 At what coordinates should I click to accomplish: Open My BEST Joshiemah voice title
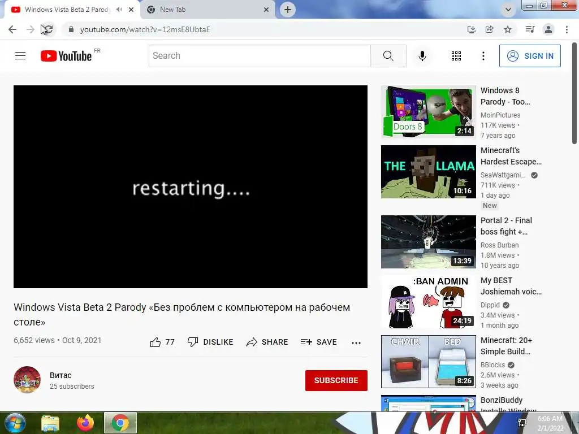[511, 286]
